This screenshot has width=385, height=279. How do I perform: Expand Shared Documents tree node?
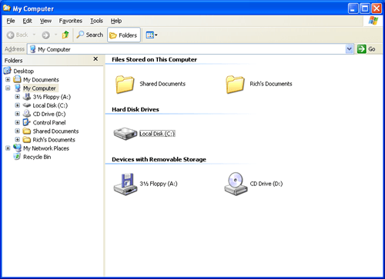click(x=17, y=131)
